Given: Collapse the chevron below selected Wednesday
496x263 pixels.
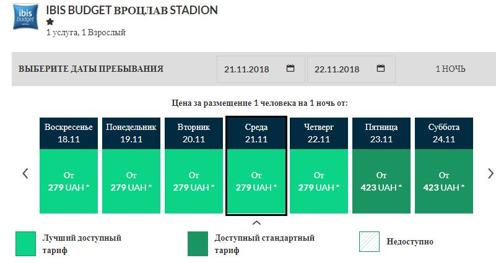Looking at the screenshot, I should (257, 223).
